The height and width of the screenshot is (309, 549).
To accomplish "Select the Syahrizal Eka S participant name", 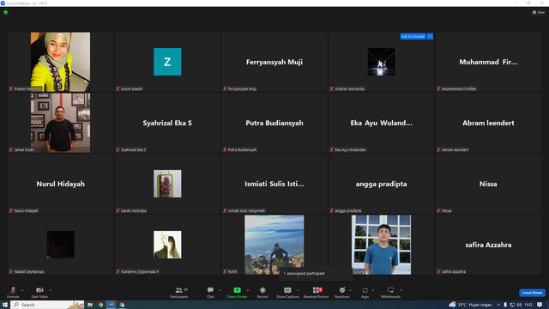I will [167, 123].
